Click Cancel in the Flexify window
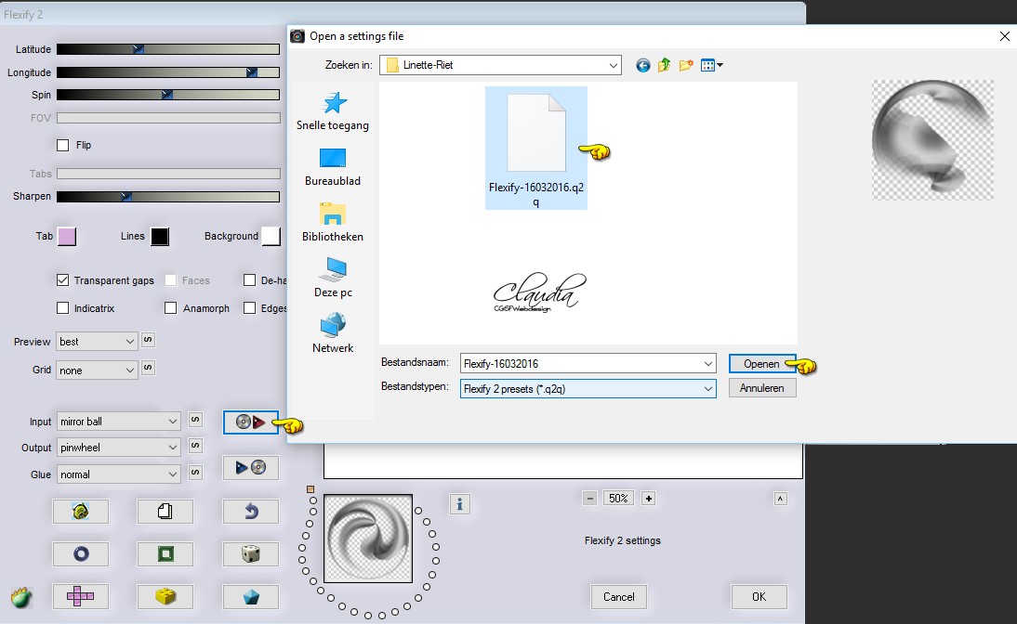This screenshot has height=624, width=1017. (x=619, y=597)
